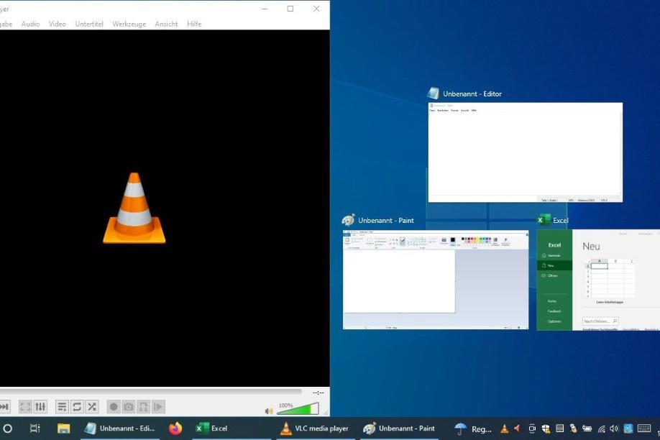Select the Unbenannt - Paint snap thumbnail

436,280
